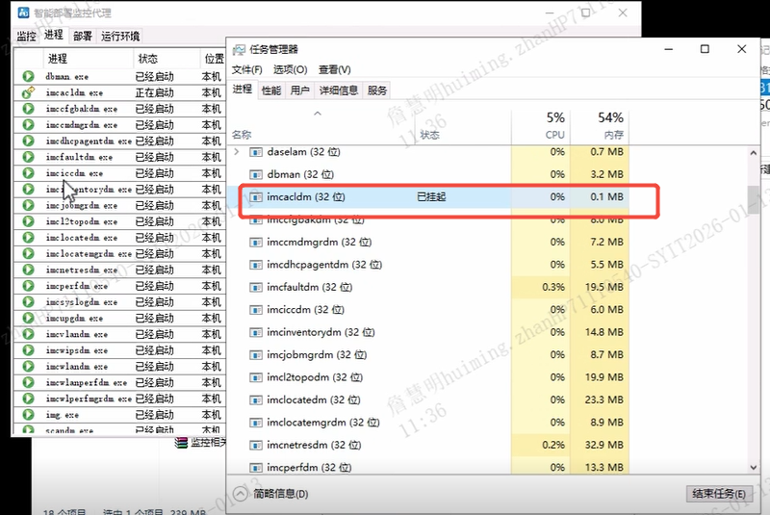The image size is (770, 515).
Task: Switch to the 详细信息 tab
Action: pos(339,90)
